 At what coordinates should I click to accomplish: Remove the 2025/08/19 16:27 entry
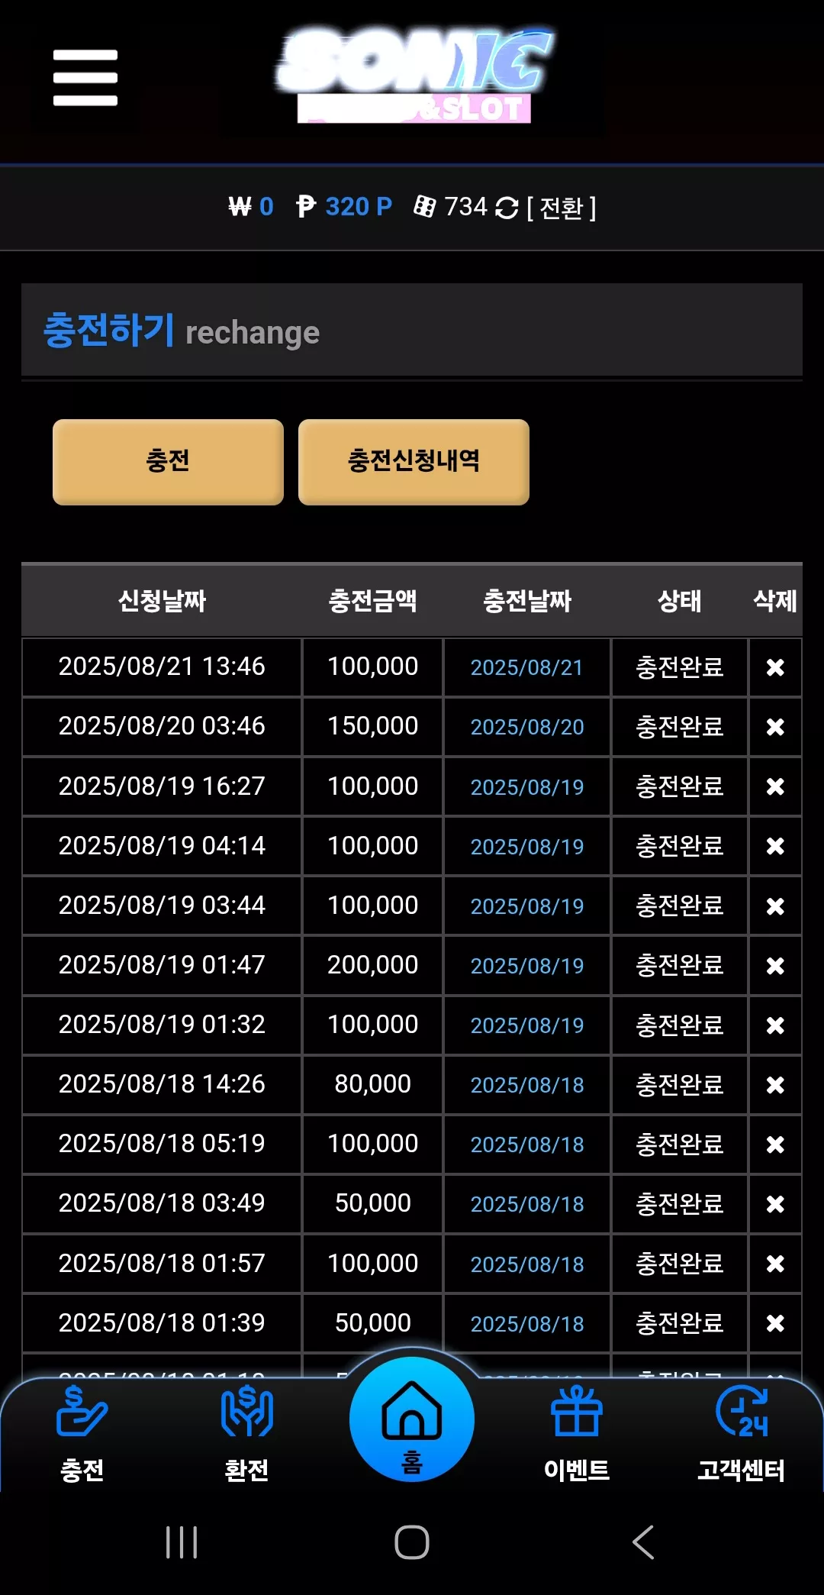775,786
